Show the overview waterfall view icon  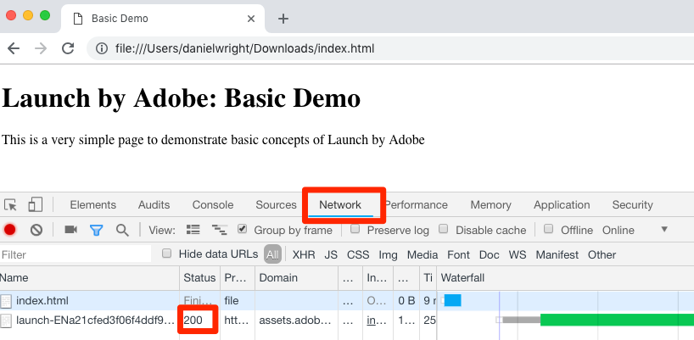[x=219, y=230]
